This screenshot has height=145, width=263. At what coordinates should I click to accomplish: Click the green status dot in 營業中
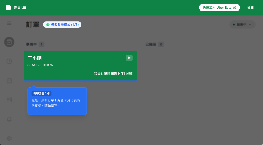234,25
